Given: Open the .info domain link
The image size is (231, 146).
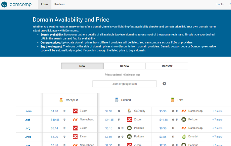Looking at the screenshot, I should [x=28, y=137].
